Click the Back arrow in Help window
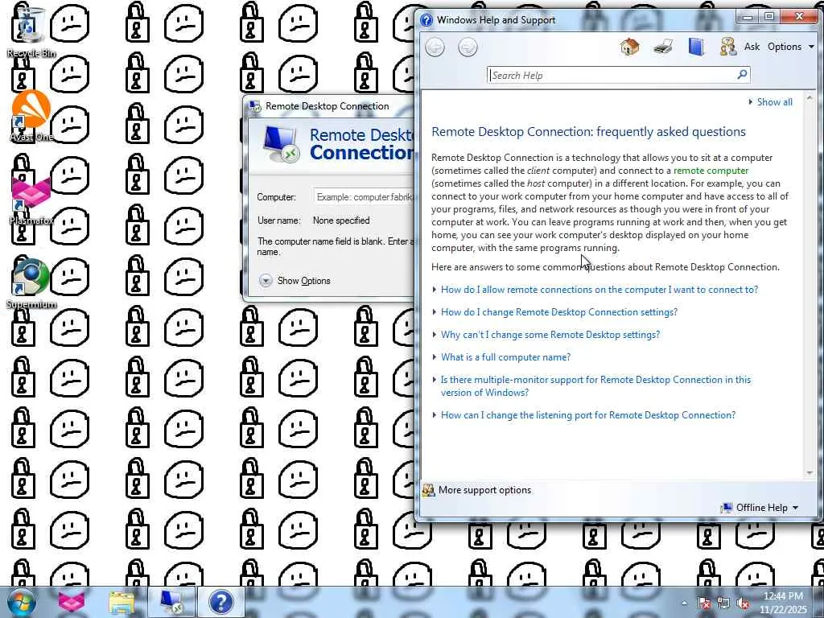The width and height of the screenshot is (824, 618). pyautogui.click(x=435, y=47)
